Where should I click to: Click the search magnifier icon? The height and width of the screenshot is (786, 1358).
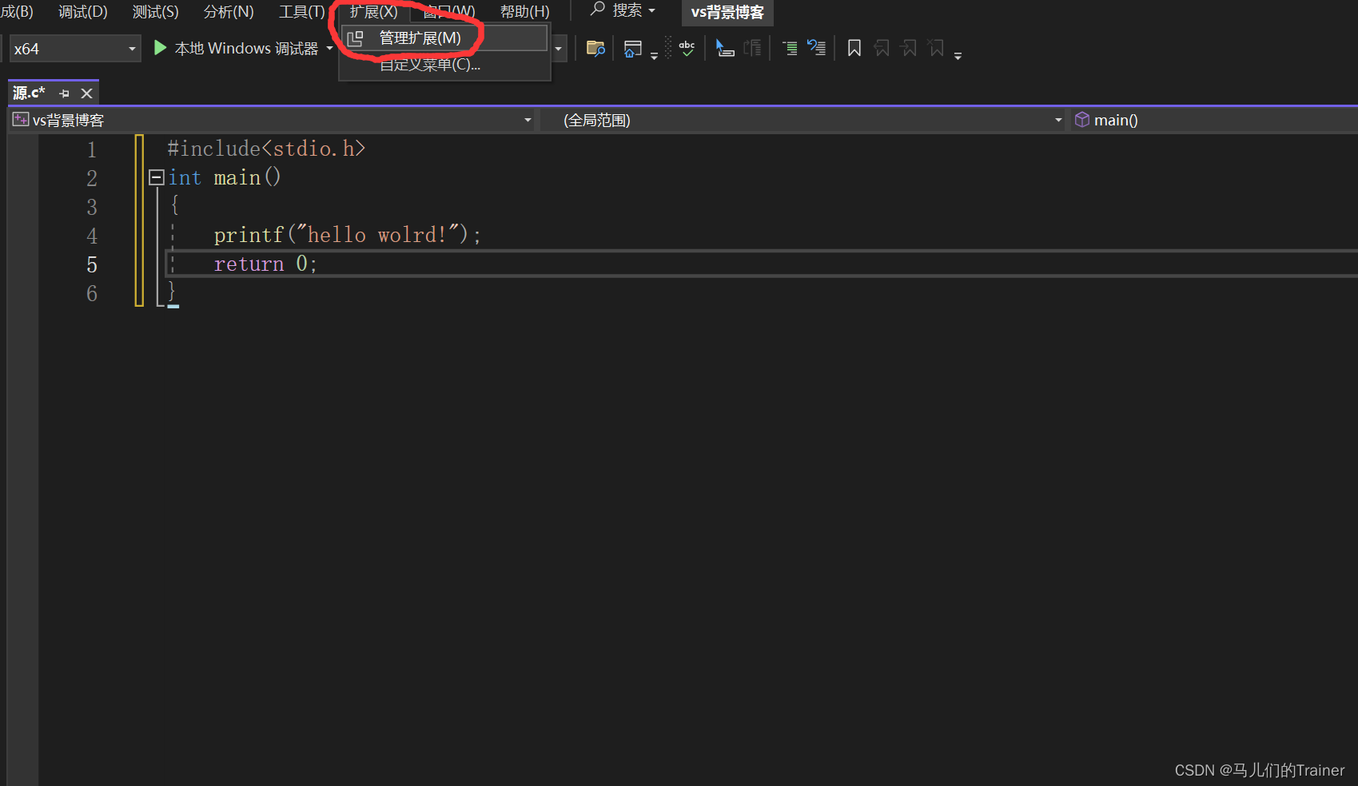(597, 10)
